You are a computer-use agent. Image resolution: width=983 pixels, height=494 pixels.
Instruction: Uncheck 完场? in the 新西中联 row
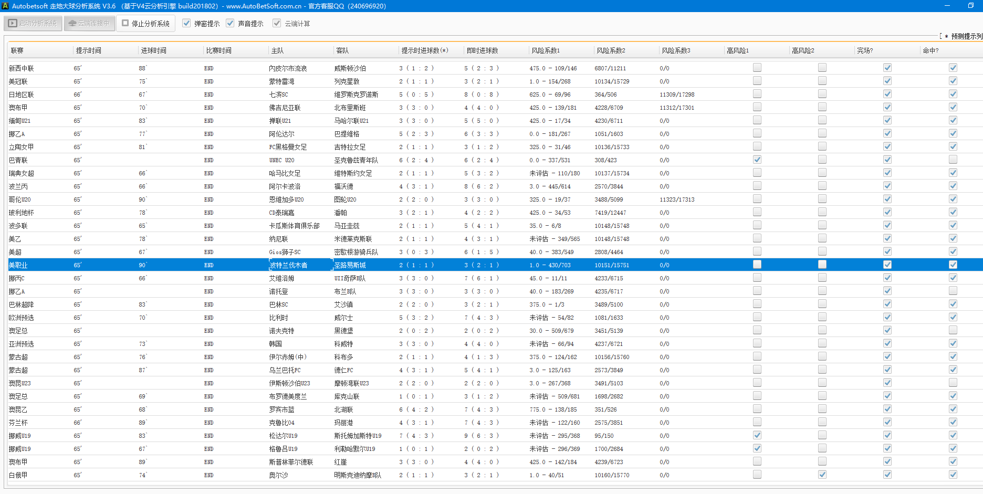point(887,68)
